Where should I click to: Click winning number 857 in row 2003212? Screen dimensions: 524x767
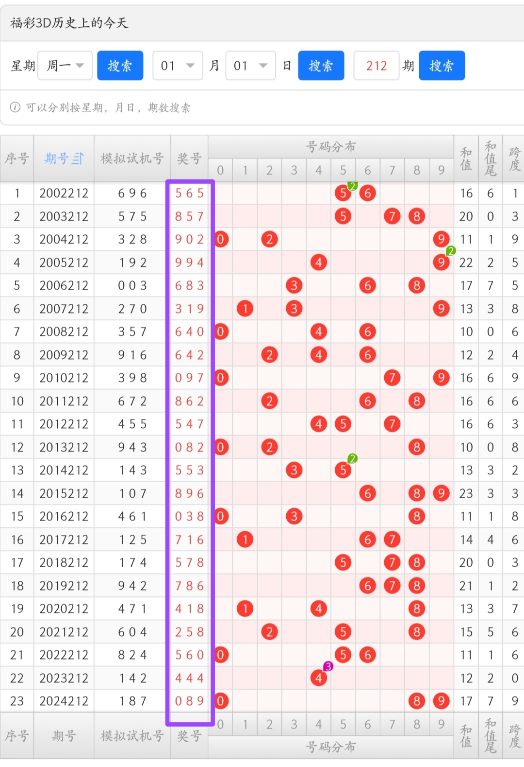190,216
